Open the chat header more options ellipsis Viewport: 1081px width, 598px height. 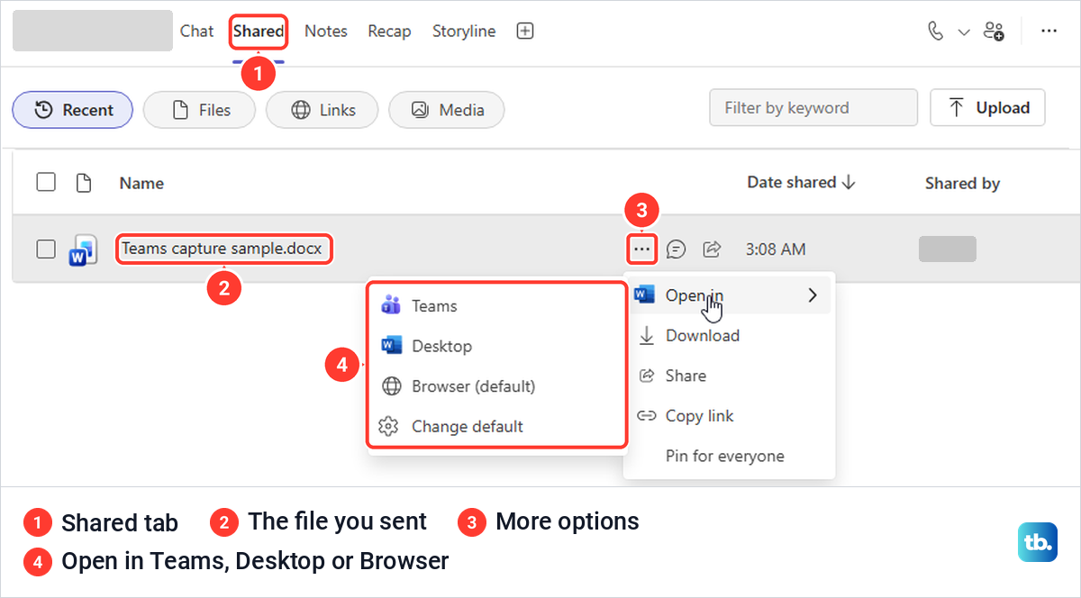pyautogui.click(x=1049, y=31)
